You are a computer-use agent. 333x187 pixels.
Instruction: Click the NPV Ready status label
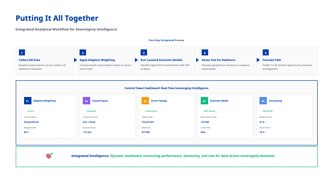pyautogui.click(x=210, y=111)
